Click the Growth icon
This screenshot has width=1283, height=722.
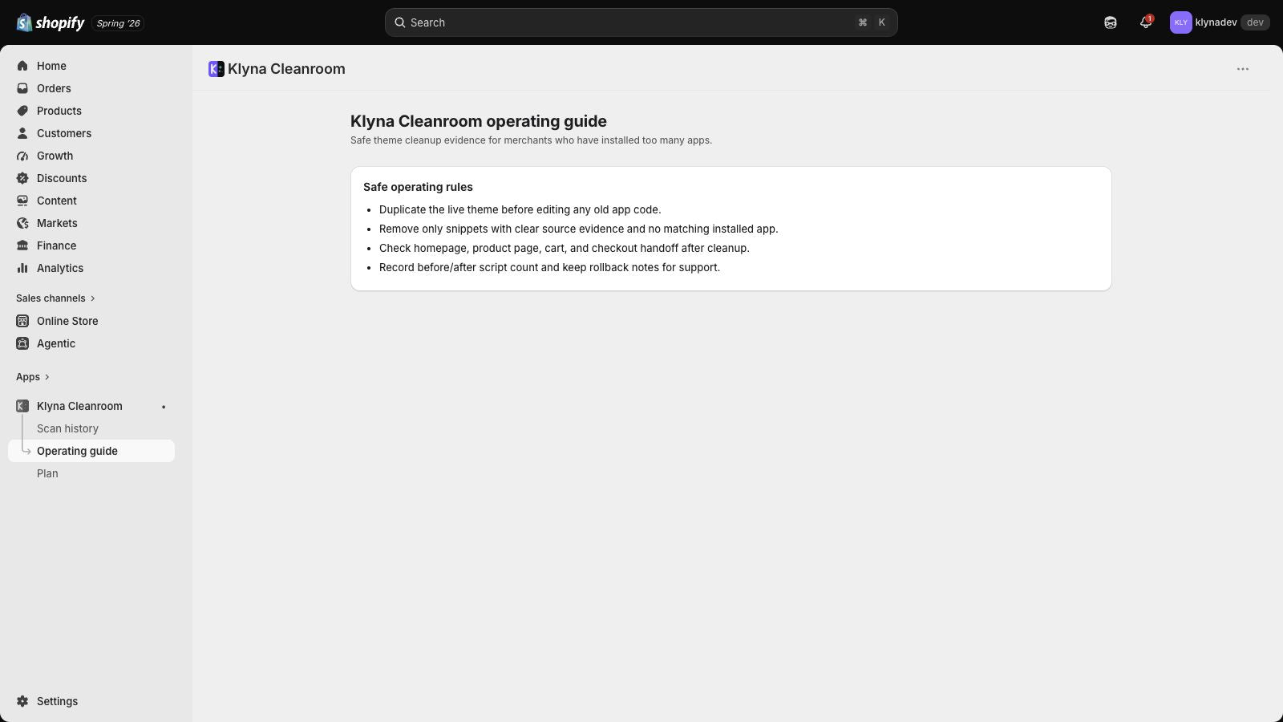[x=22, y=156]
